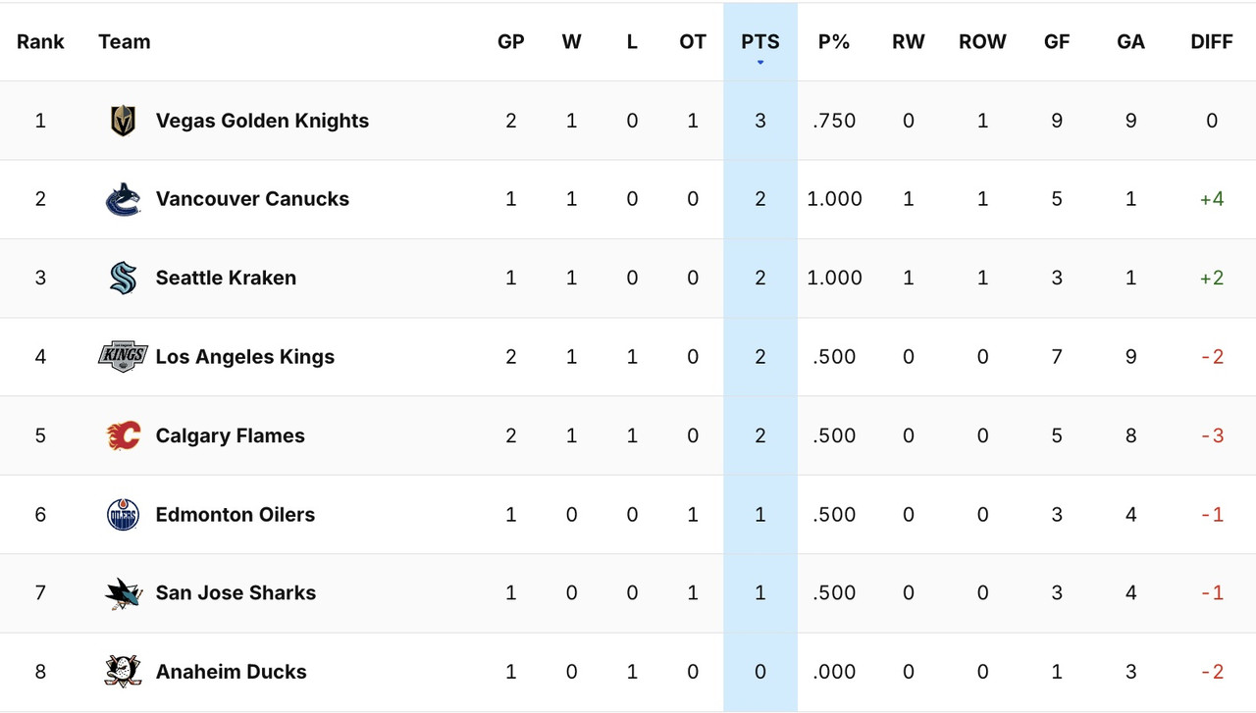Sort standings by GP column
Image resolution: width=1256 pixels, height=713 pixels.
click(510, 41)
